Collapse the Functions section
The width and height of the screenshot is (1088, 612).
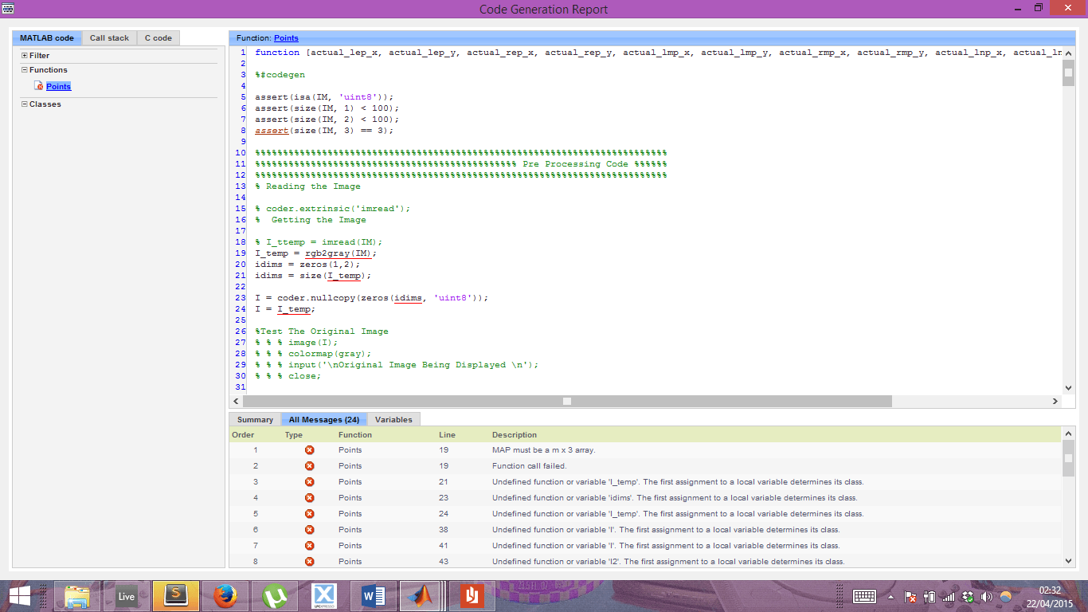click(24, 70)
